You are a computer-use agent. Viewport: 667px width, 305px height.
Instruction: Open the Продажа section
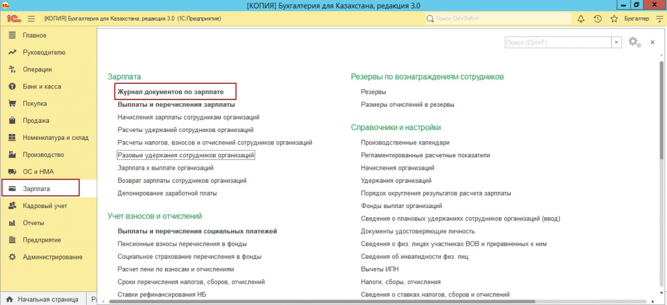pos(36,120)
